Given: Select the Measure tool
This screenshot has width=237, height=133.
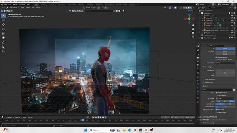Looking at the screenshot, I should (x=3, y=47).
